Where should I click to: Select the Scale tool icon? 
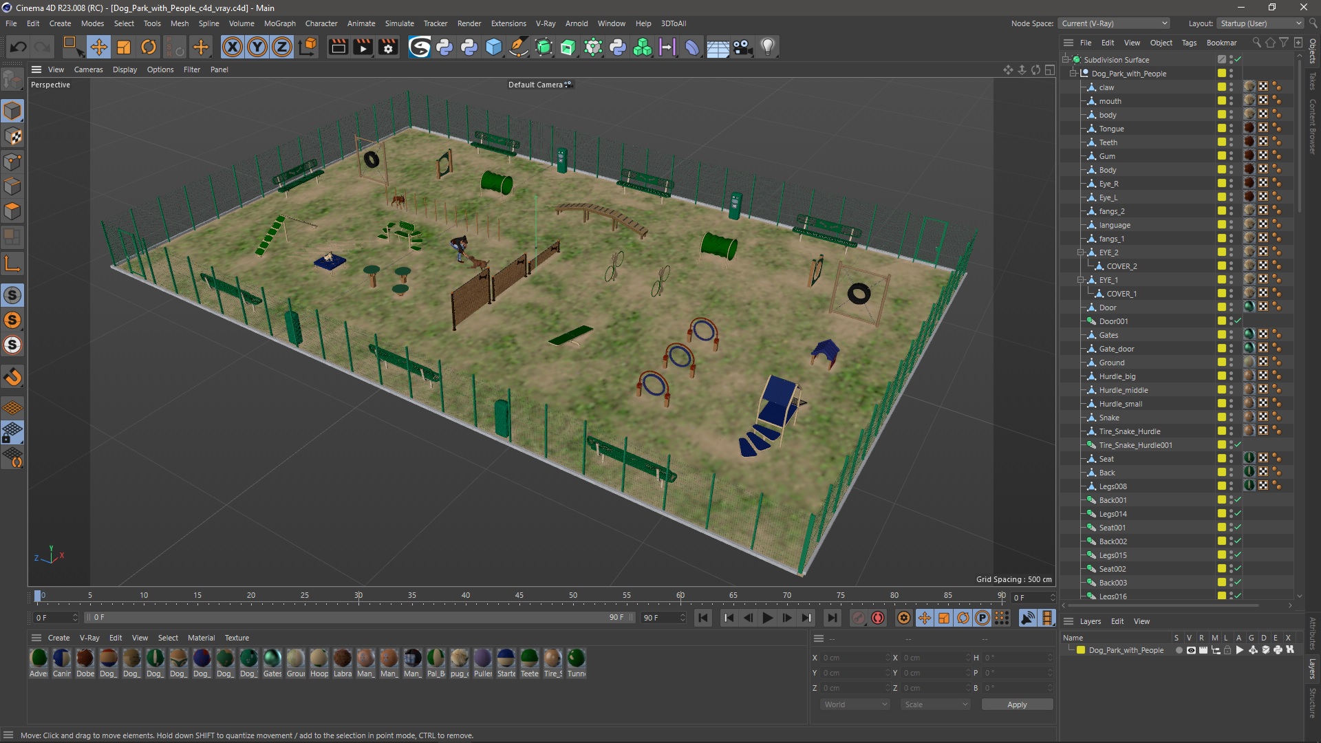(x=124, y=47)
